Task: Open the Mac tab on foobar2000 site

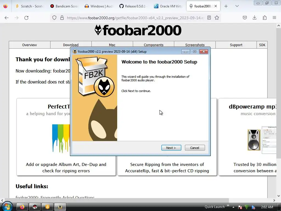Action: tap(112, 45)
